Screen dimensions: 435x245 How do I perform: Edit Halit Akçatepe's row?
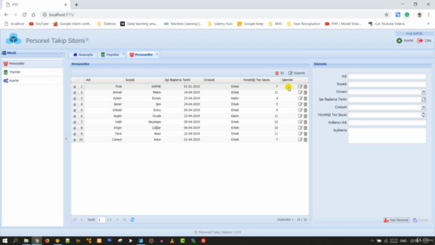[x=300, y=122]
